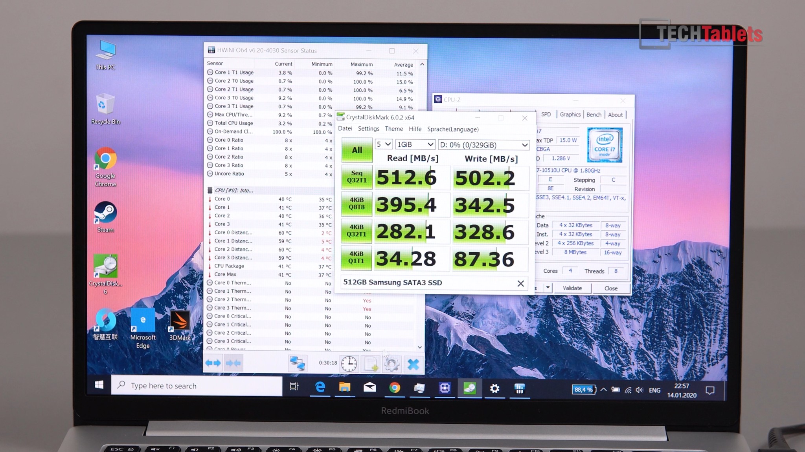Screen dimensions: 805x452
Task: Click the Close button in CPU-Z
Action: tap(611, 288)
